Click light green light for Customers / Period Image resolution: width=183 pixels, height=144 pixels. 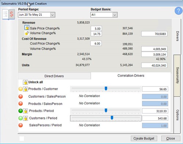coord(20,118)
